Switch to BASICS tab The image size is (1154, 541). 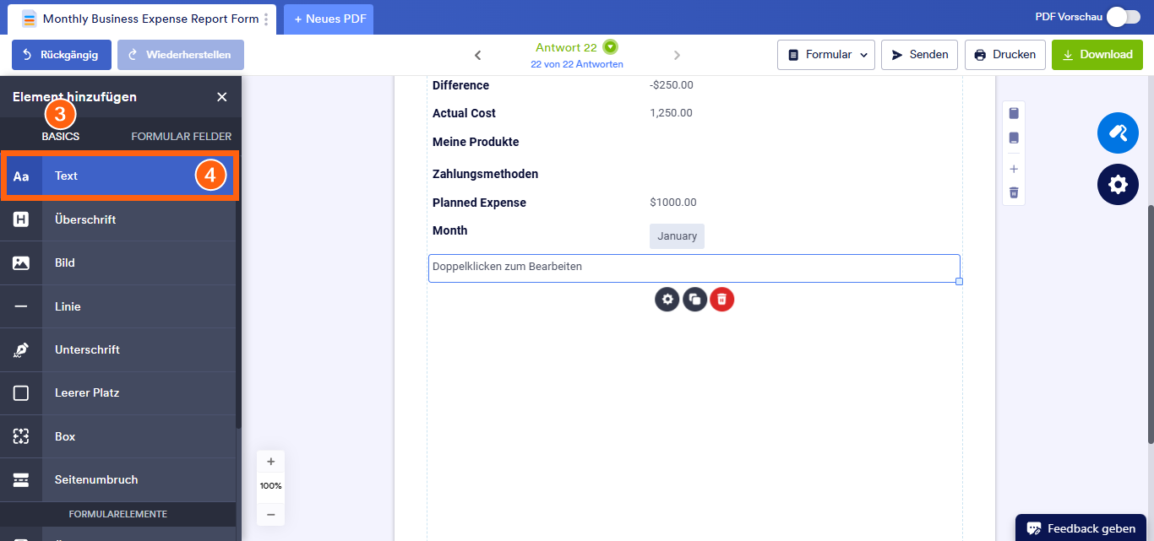coord(61,136)
